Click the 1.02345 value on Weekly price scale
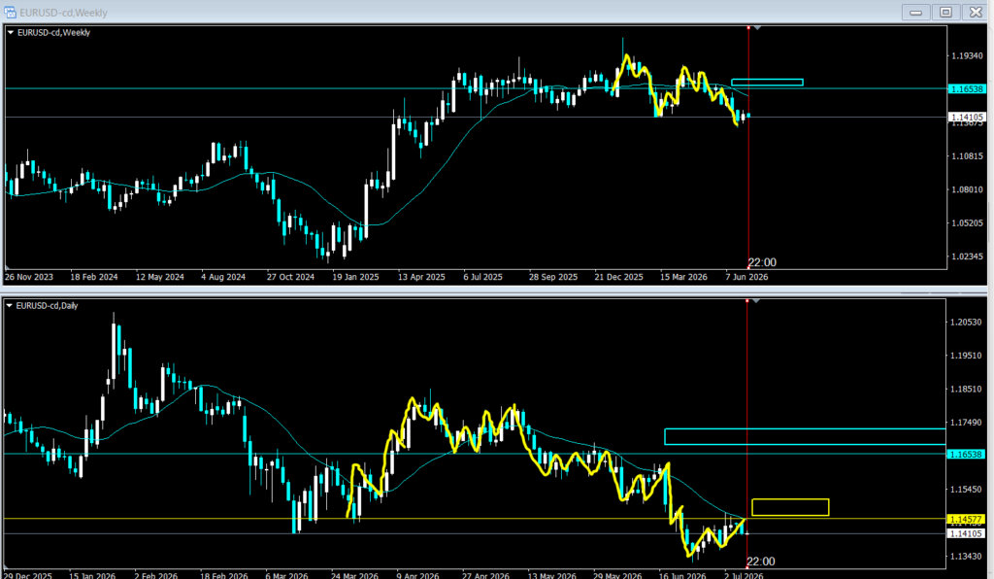This screenshot has height=579, width=994. (967, 256)
